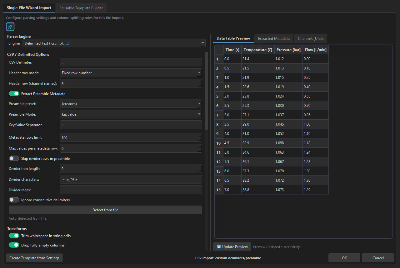Enable Ignore consecutive delimiters switch
This screenshot has height=268, width=400.
coord(14,200)
